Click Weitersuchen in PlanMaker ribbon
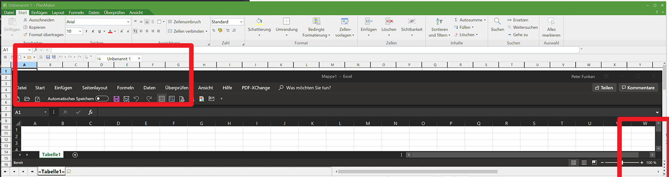This screenshot has height=177, width=669. point(522,27)
